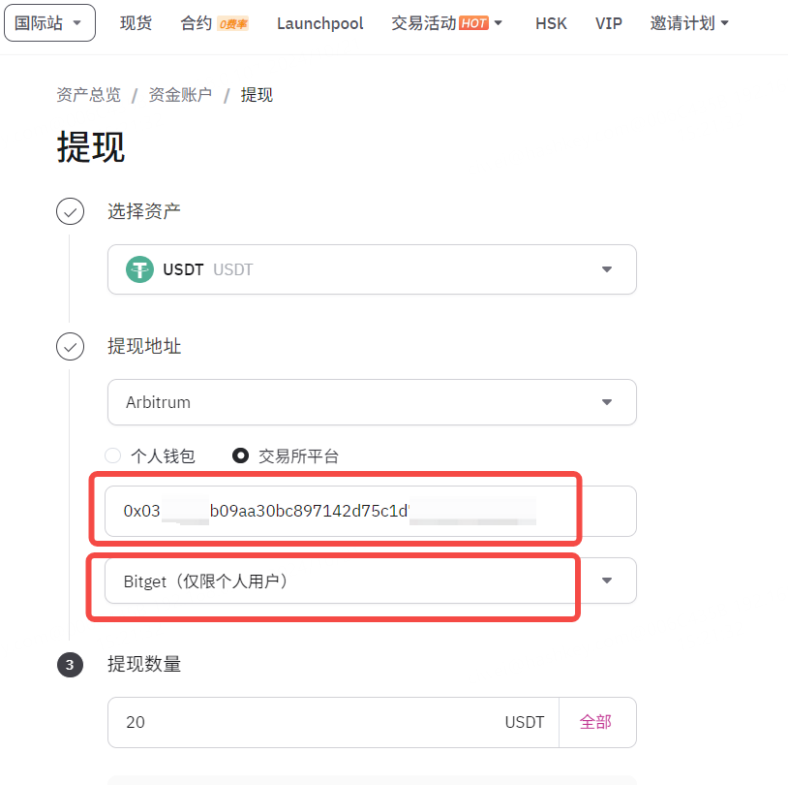Go to the 现货 spot trading menu
Screen dimensions: 788x785
136,23
